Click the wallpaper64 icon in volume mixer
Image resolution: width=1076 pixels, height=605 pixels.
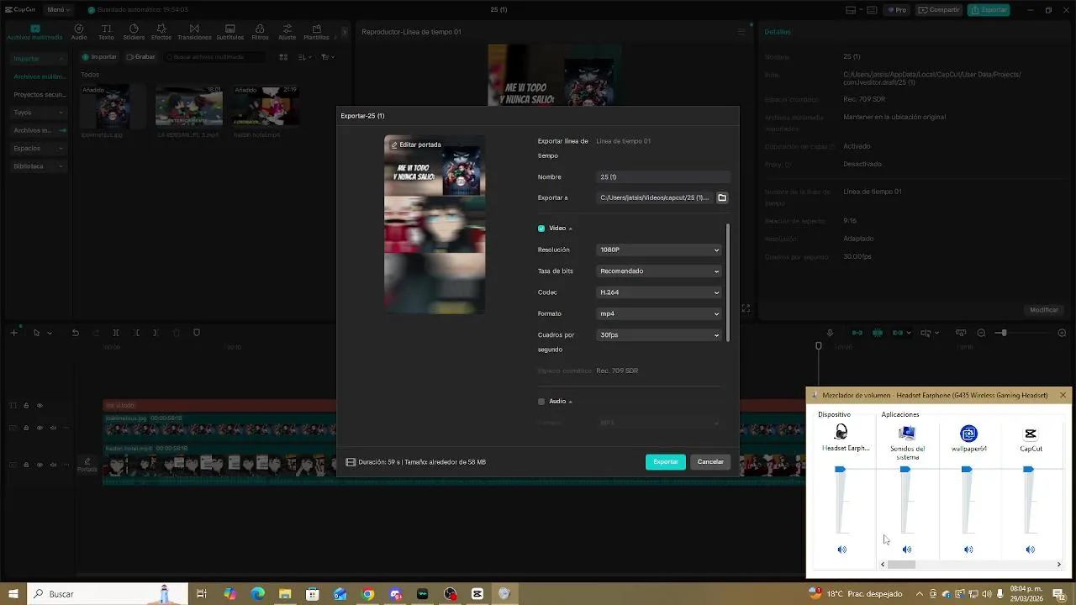click(x=968, y=434)
